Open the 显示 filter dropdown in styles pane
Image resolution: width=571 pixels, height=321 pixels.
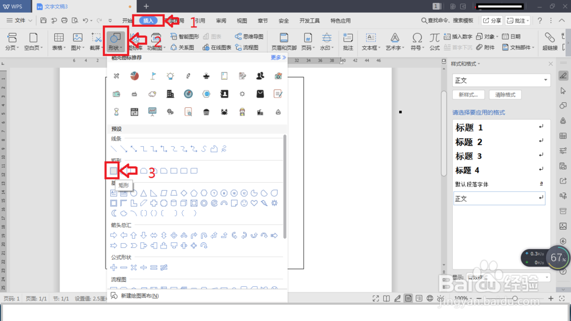[x=508, y=278]
